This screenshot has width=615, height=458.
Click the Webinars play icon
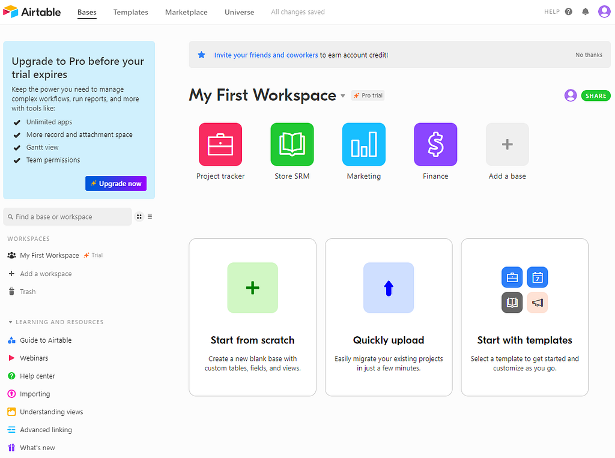point(12,358)
